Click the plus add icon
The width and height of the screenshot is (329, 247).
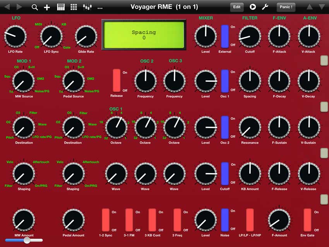47,7
